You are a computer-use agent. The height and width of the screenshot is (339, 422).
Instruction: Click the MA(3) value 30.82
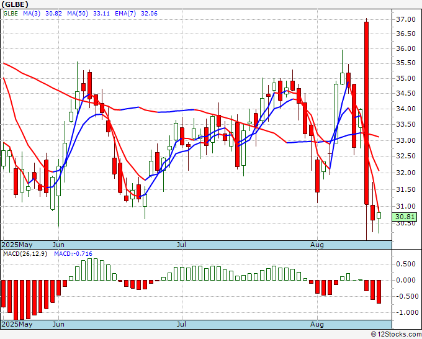point(53,14)
